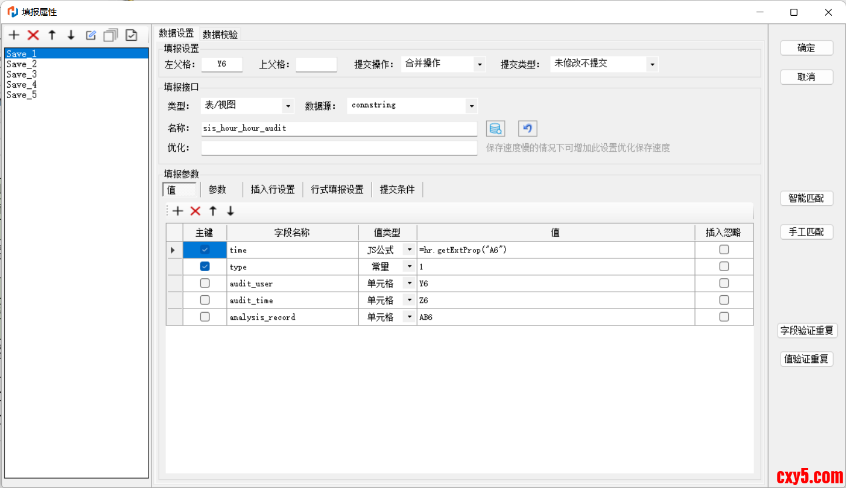Move save item up in list toolbar
Screen dimensions: 846x488
52,36
